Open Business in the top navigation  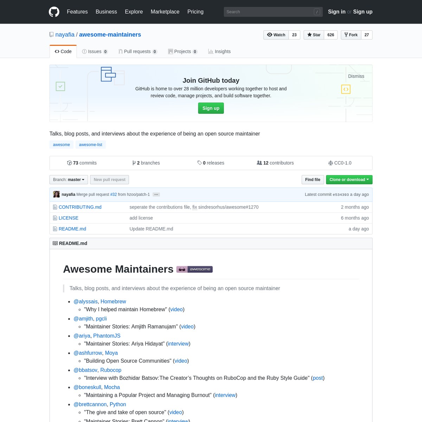(106, 12)
